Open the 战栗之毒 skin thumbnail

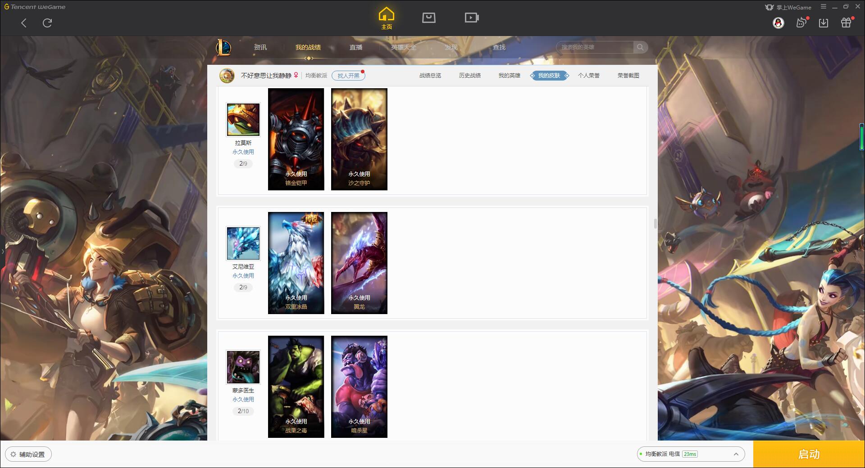point(296,387)
